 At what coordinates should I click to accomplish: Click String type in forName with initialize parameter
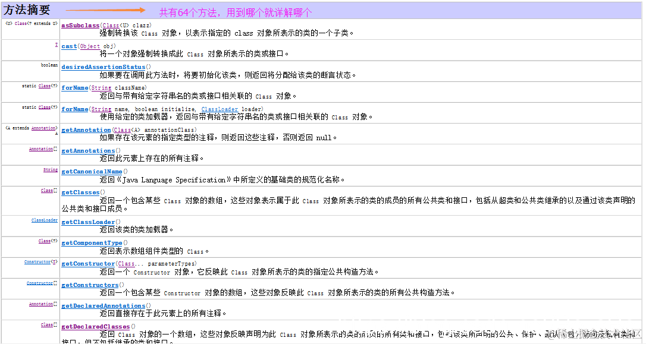(101, 109)
